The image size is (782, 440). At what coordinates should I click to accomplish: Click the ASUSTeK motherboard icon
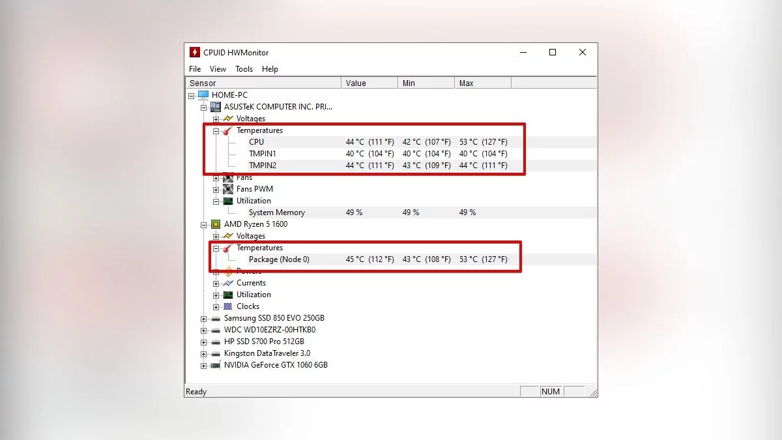[x=216, y=107]
